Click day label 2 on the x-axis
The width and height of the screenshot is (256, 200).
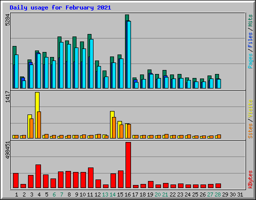coord(24,194)
